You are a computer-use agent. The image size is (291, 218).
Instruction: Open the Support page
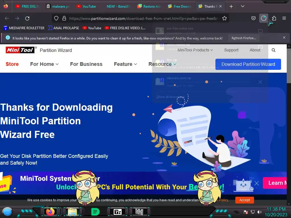(x=231, y=50)
